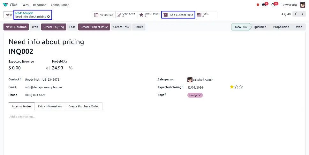This screenshot has width=309, height=155.
Task: Click Mitchell Admin user avatar in top bar
Action: [x=302, y=5]
